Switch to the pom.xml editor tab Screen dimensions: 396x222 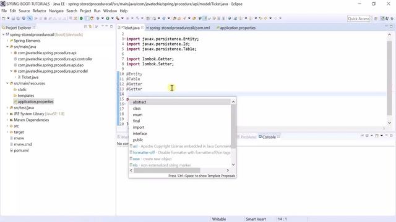[x=178, y=28]
